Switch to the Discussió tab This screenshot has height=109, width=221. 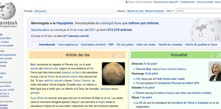40,11
